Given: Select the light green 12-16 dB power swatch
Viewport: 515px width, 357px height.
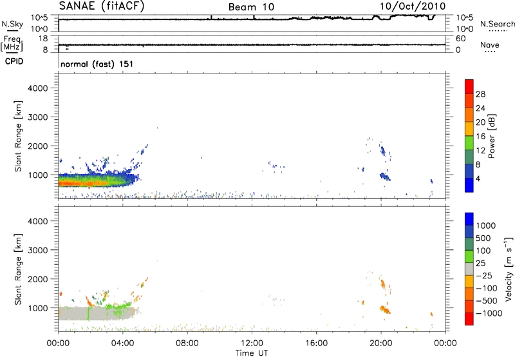Looking at the screenshot, I should pos(469,143).
